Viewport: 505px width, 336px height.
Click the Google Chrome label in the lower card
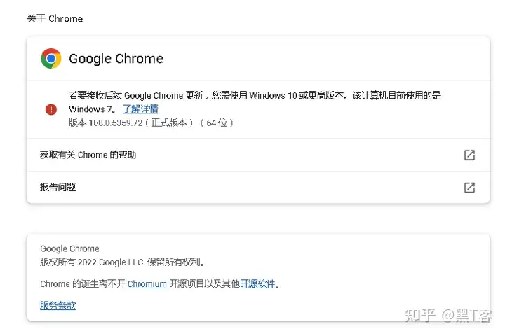69,248
